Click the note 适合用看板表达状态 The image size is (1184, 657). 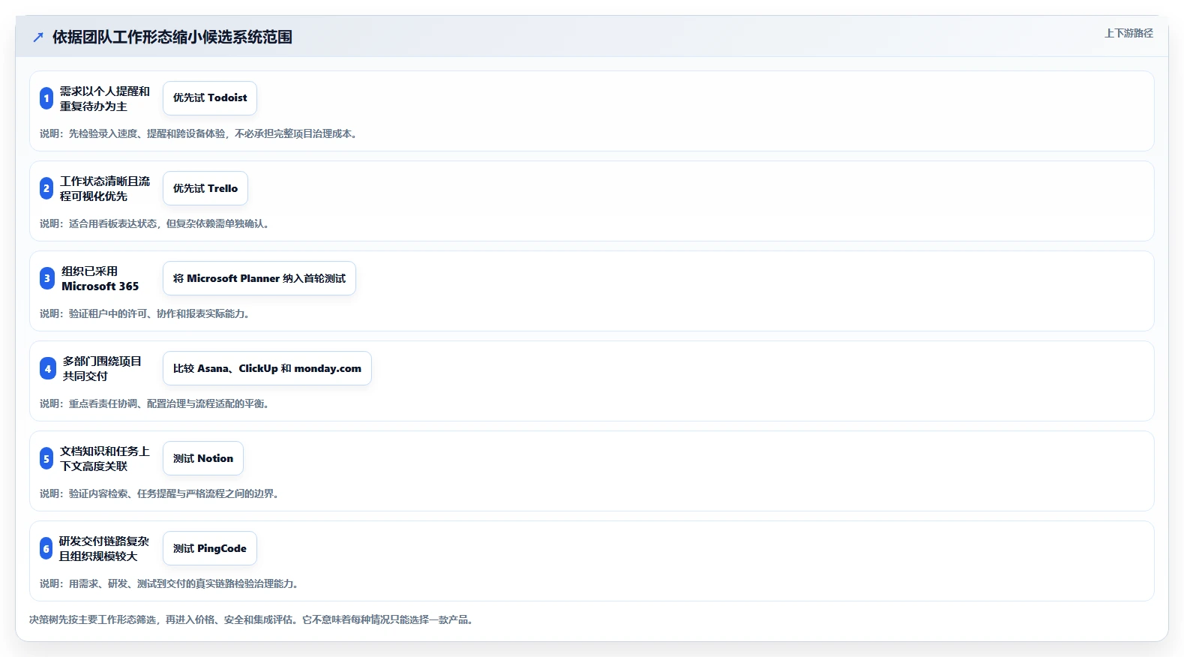[113, 223]
